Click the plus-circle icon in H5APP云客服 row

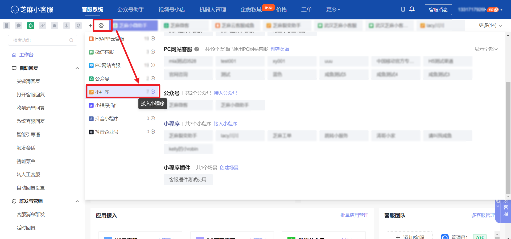(x=153, y=39)
